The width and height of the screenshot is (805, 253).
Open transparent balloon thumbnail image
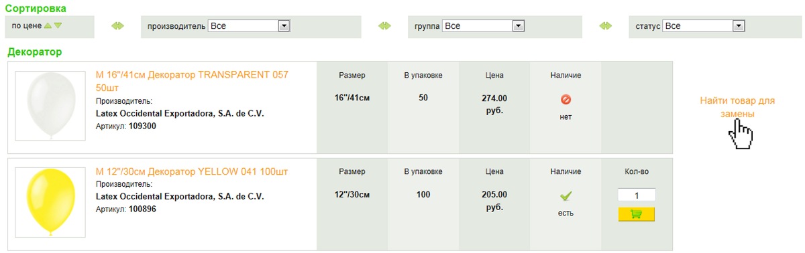[x=50, y=106]
